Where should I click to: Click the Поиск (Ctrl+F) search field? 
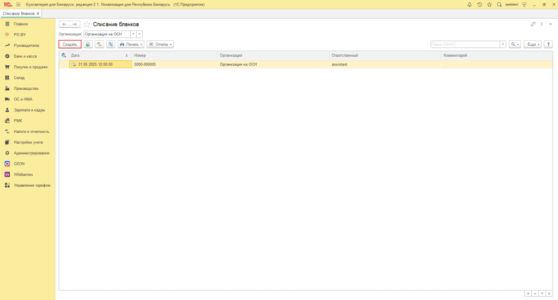tap(465, 45)
